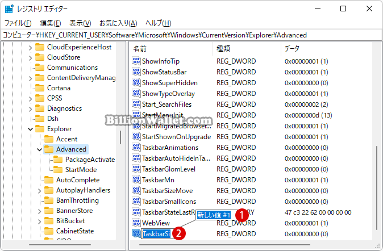The height and width of the screenshot is (251, 383).
Task: Maximize the Registry Editor window
Action: [x=343, y=9]
